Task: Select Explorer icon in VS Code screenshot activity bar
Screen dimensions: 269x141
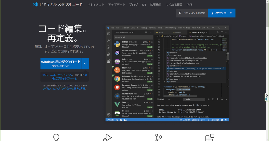Action: click(109, 33)
